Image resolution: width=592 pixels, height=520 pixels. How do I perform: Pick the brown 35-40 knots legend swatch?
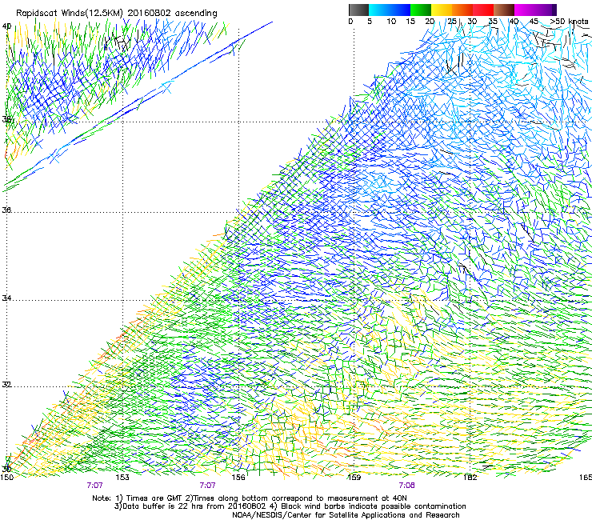click(504, 10)
